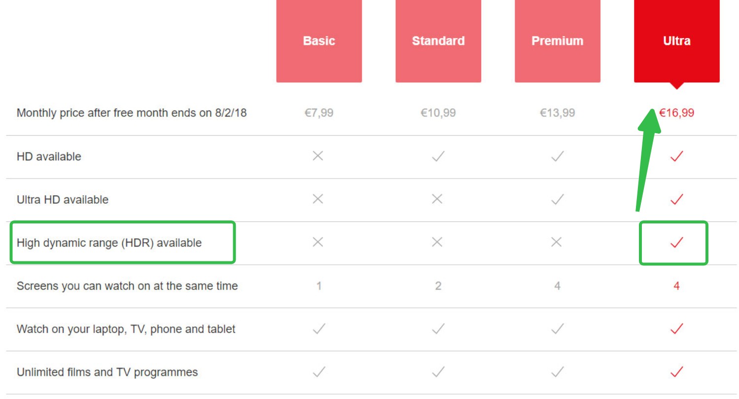Select the Basic plan tile
739x399 pixels.
(x=319, y=41)
